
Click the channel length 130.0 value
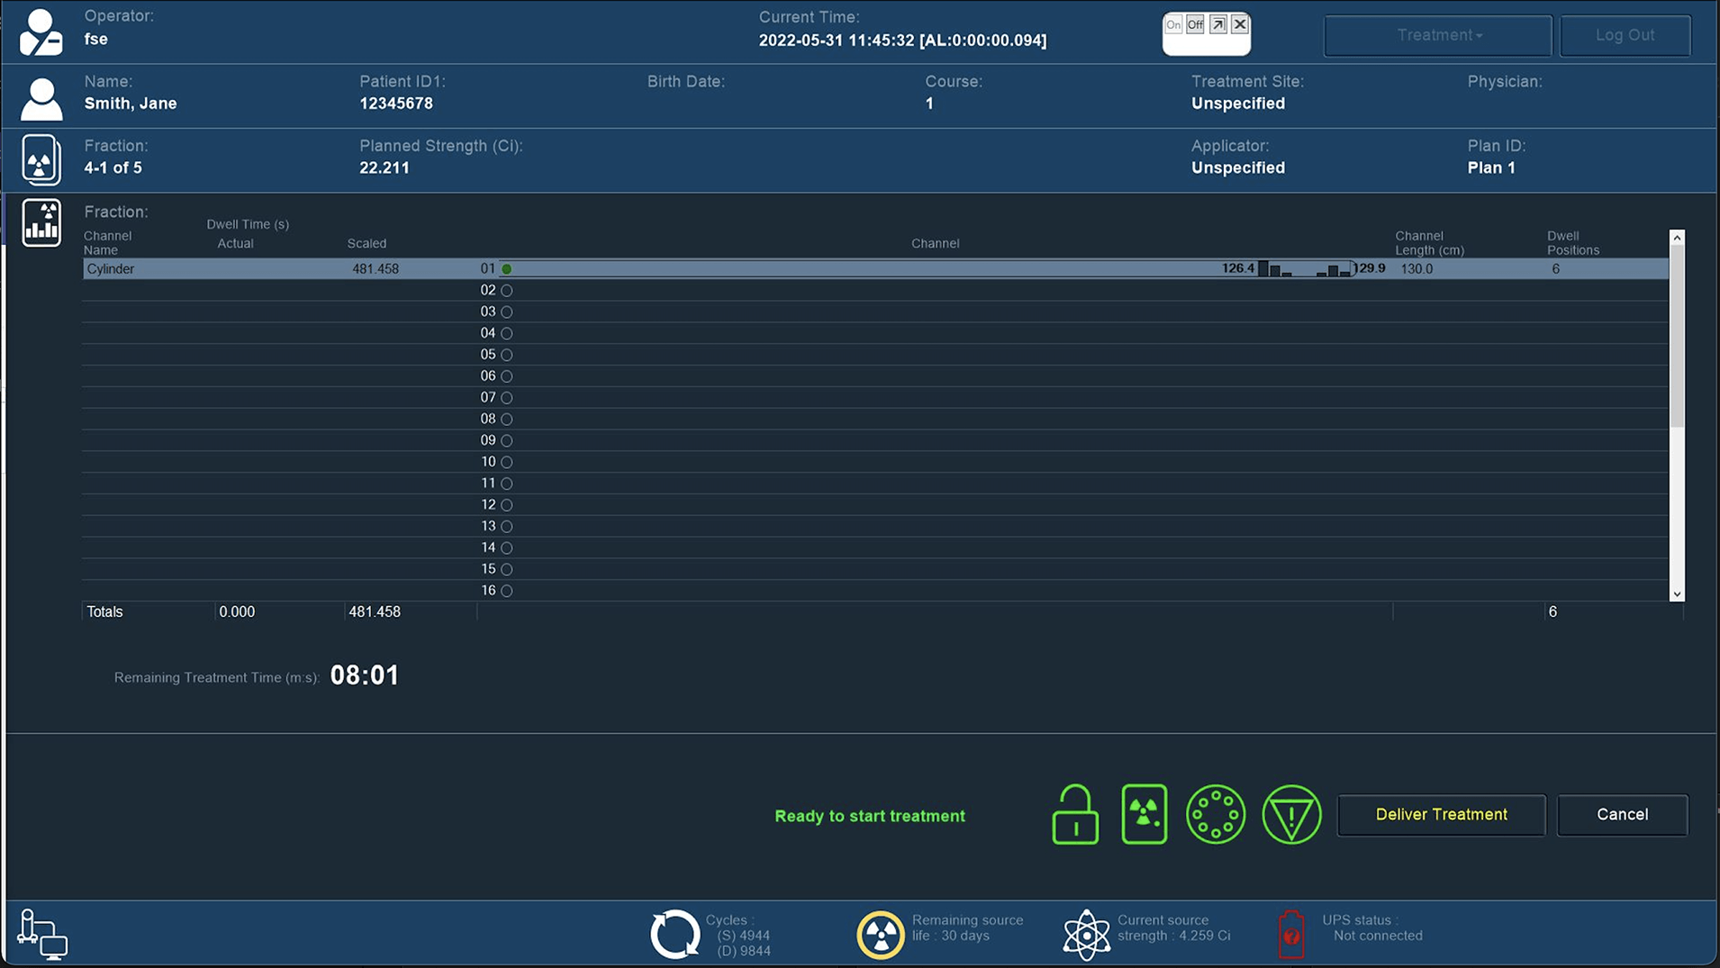(x=1417, y=268)
